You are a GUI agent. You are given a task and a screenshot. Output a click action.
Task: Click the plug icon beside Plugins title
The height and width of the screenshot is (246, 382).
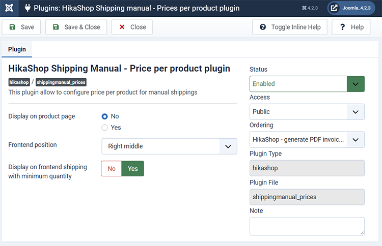[x=28, y=8]
